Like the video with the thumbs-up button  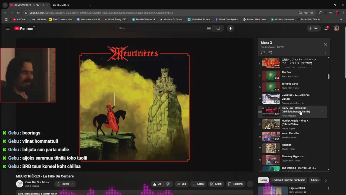point(157,184)
